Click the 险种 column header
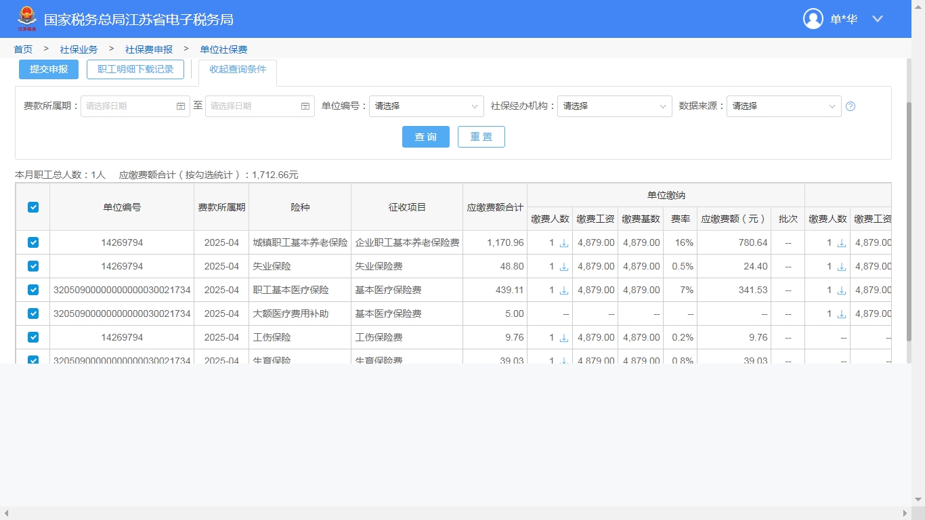This screenshot has height=520, width=925. click(300, 207)
